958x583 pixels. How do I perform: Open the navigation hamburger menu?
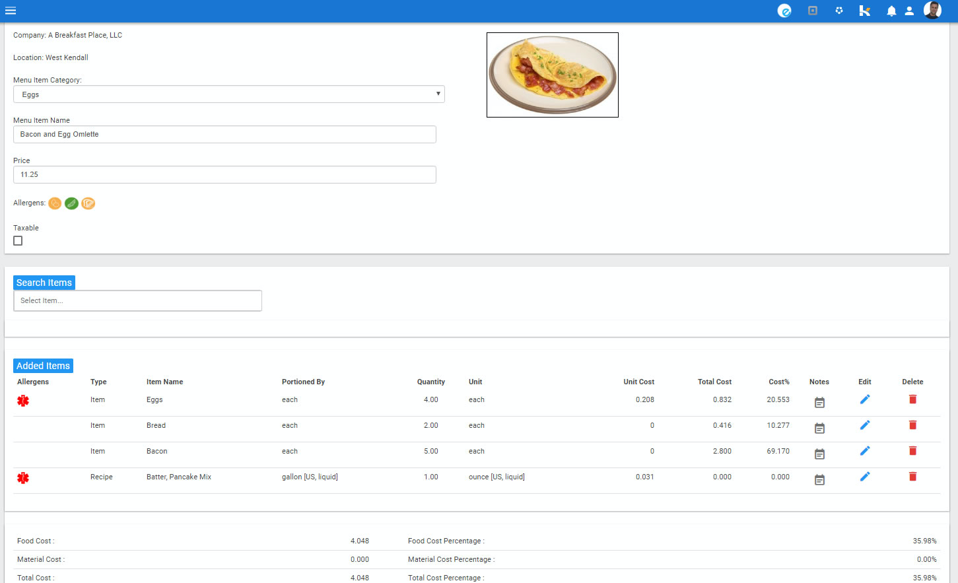(x=11, y=11)
